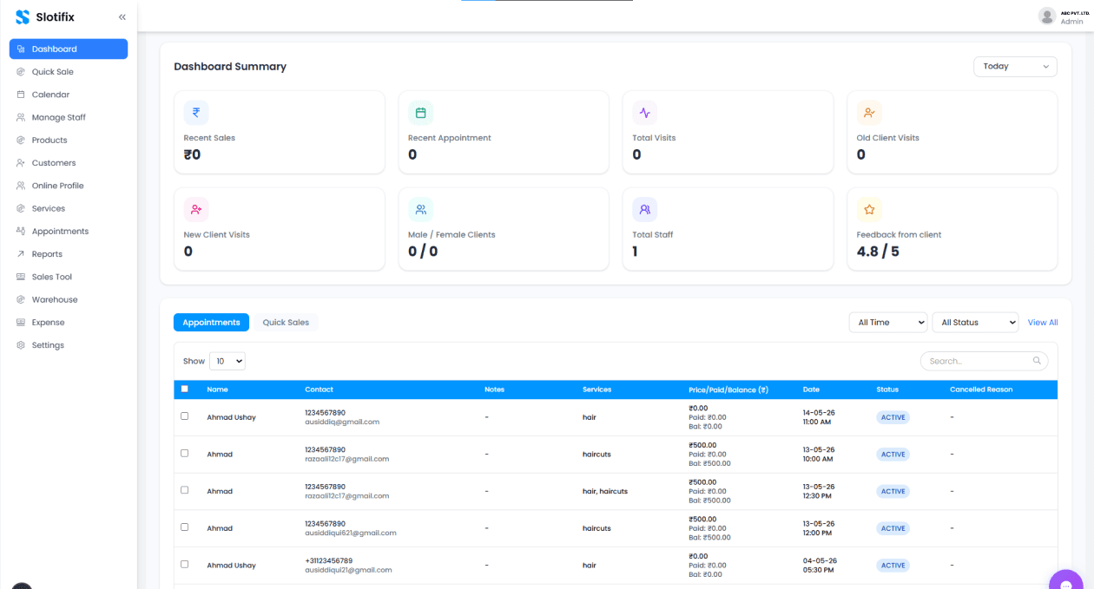This screenshot has width=1094, height=589.
Task: Open the All Status filter dropdown
Action: tap(975, 323)
